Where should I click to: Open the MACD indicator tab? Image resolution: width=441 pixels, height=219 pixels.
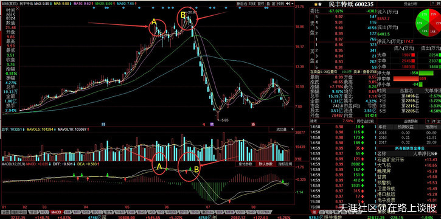pos(56,212)
